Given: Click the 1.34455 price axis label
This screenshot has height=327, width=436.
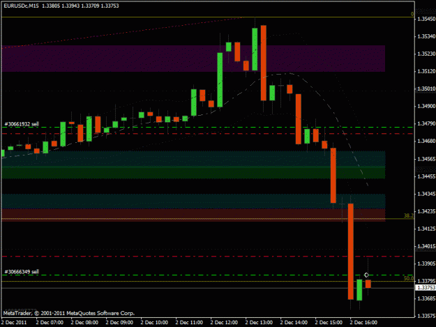Looking at the screenshot, I should tap(426, 176).
